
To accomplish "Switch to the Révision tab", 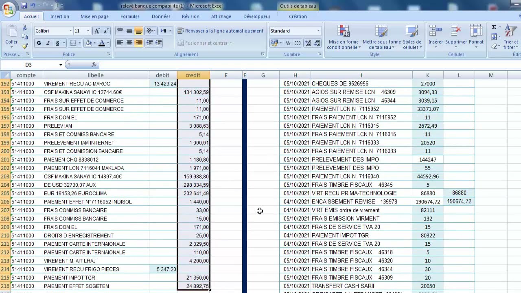I will [x=190, y=17].
